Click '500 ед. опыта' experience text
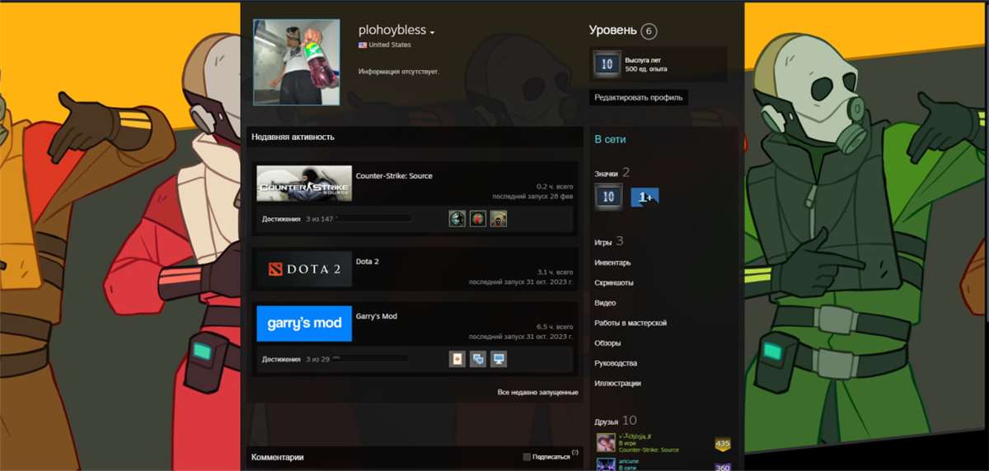989x471 pixels. [x=646, y=68]
